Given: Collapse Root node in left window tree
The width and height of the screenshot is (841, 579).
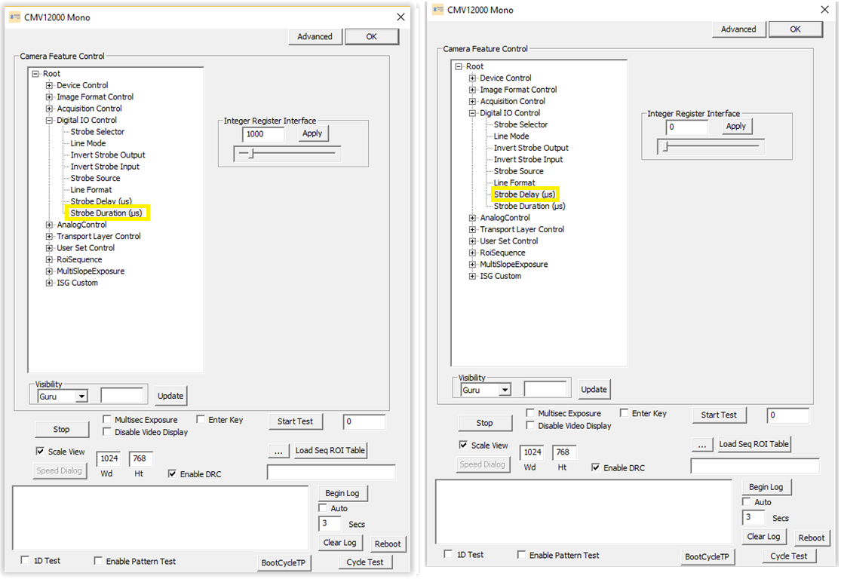Looking at the screenshot, I should coord(35,73).
